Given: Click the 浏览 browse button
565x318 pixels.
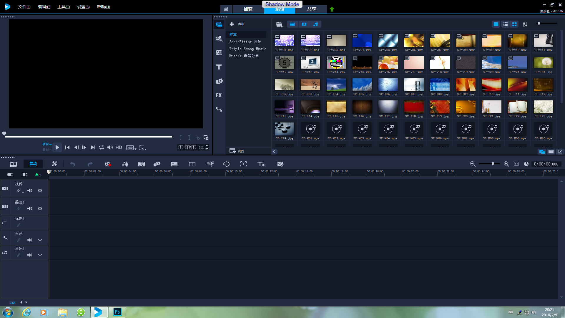Looking at the screenshot, I should [x=237, y=151].
